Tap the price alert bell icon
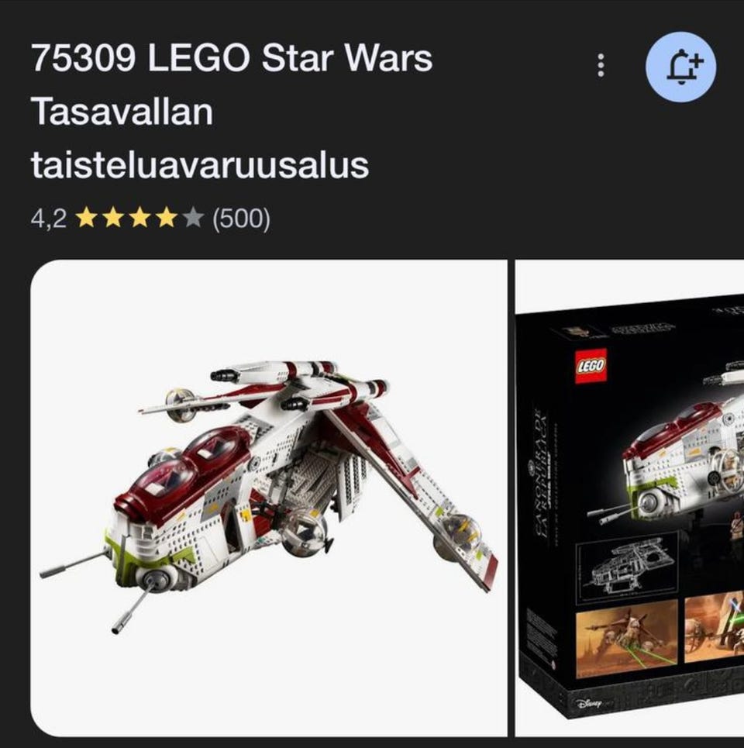This screenshot has width=744, height=748. tap(680, 67)
